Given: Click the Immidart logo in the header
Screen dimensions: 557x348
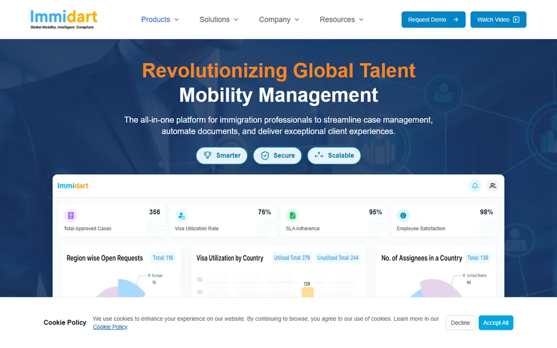Looking at the screenshot, I should [64, 20].
